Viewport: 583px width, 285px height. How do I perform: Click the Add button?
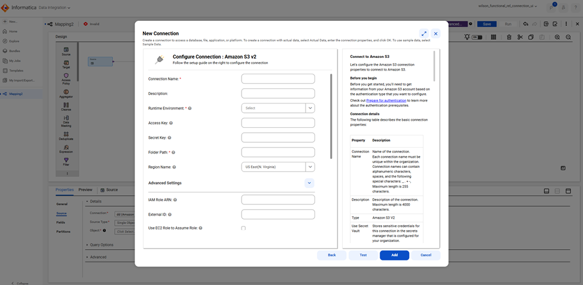pos(395,255)
